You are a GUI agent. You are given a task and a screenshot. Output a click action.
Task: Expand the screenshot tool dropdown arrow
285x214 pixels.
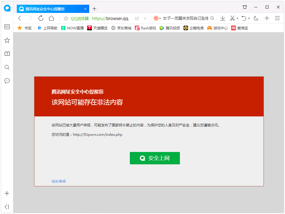pyautogui.click(x=237, y=18)
